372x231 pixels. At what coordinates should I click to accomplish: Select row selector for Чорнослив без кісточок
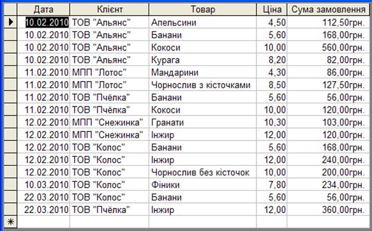(x=11, y=172)
